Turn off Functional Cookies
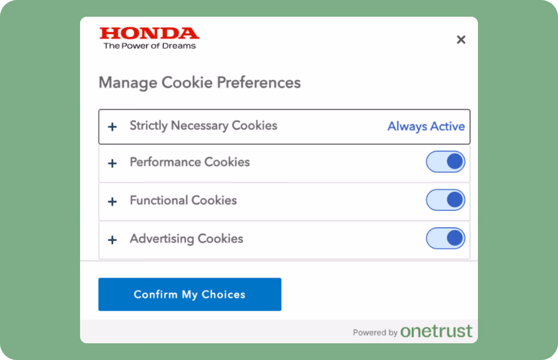558x360 pixels. (x=445, y=200)
